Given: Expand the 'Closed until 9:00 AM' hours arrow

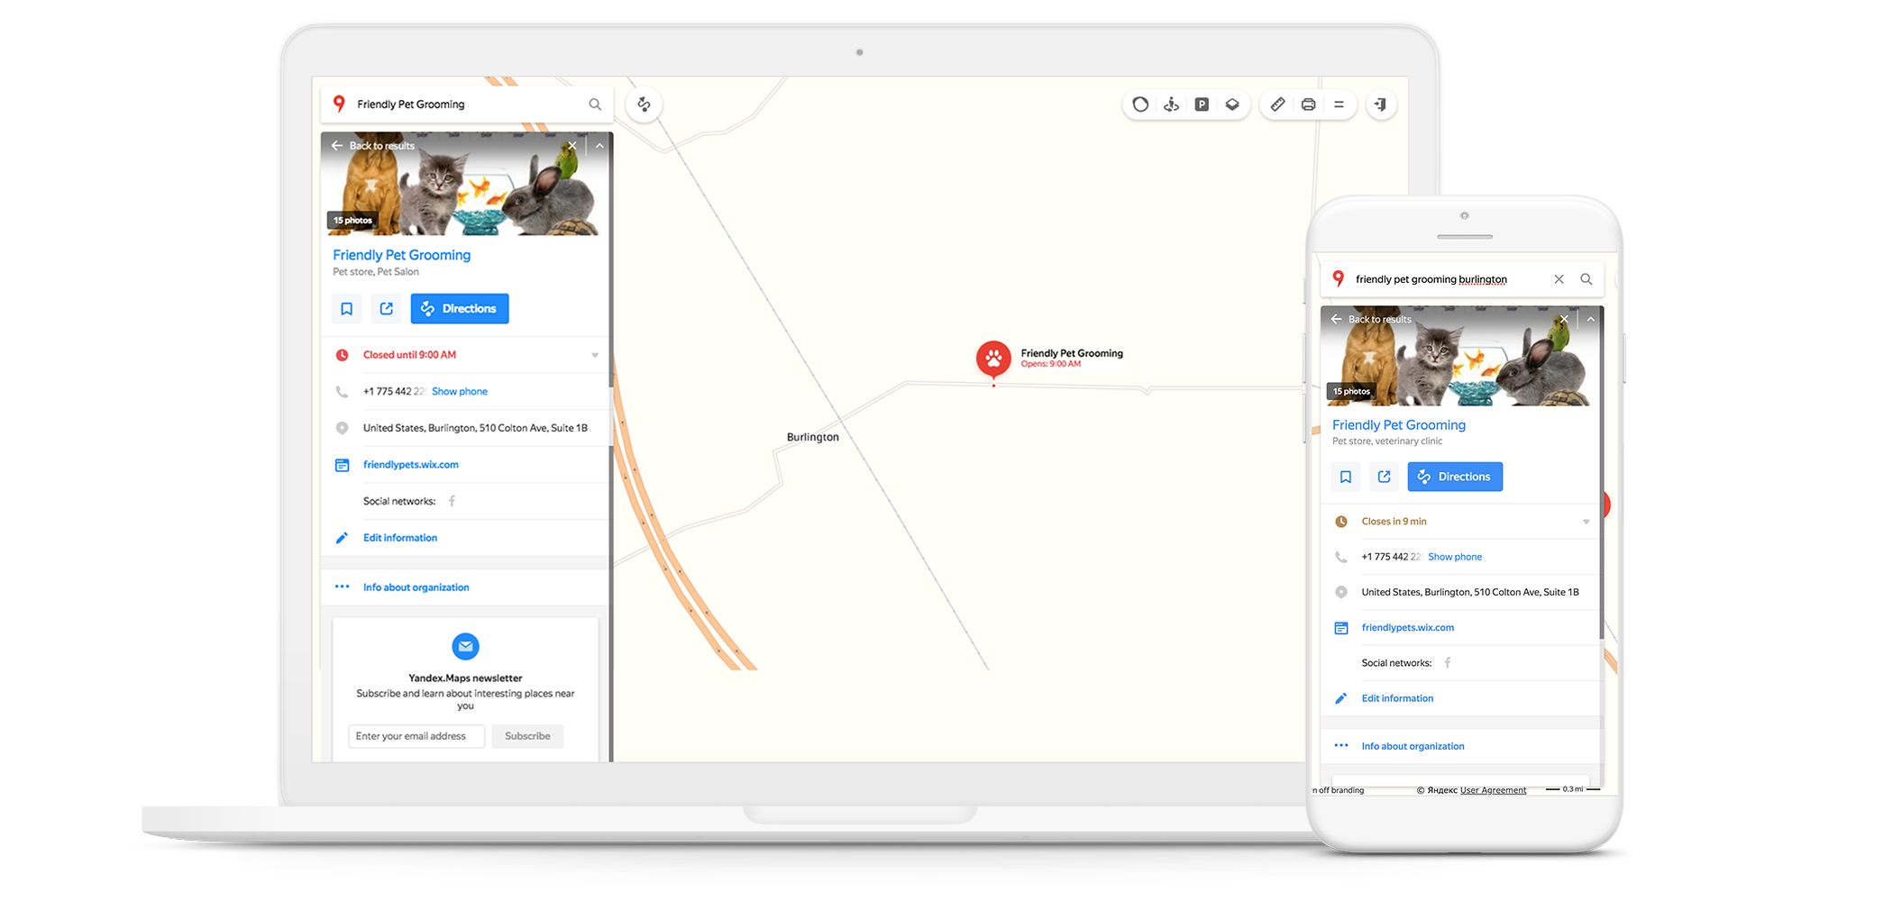Looking at the screenshot, I should pyautogui.click(x=595, y=355).
